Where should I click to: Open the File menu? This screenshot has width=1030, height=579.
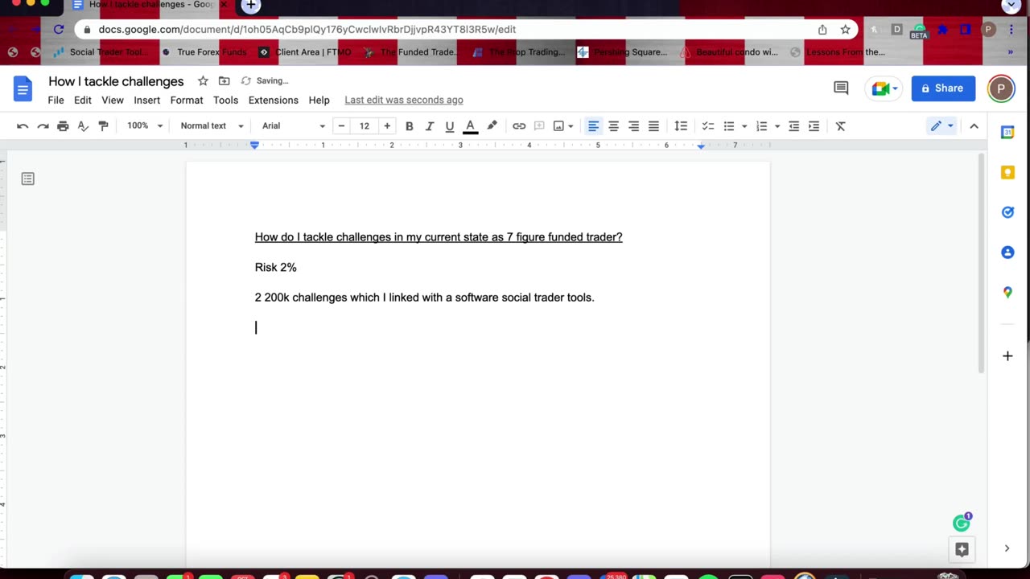[56, 101]
